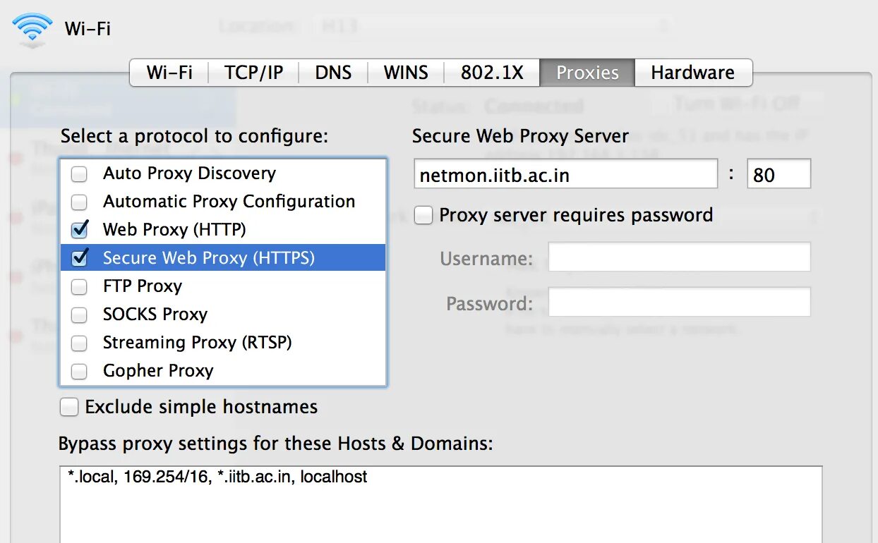Open the DNS tab
Viewport: 878px width, 543px height.
pyautogui.click(x=333, y=73)
